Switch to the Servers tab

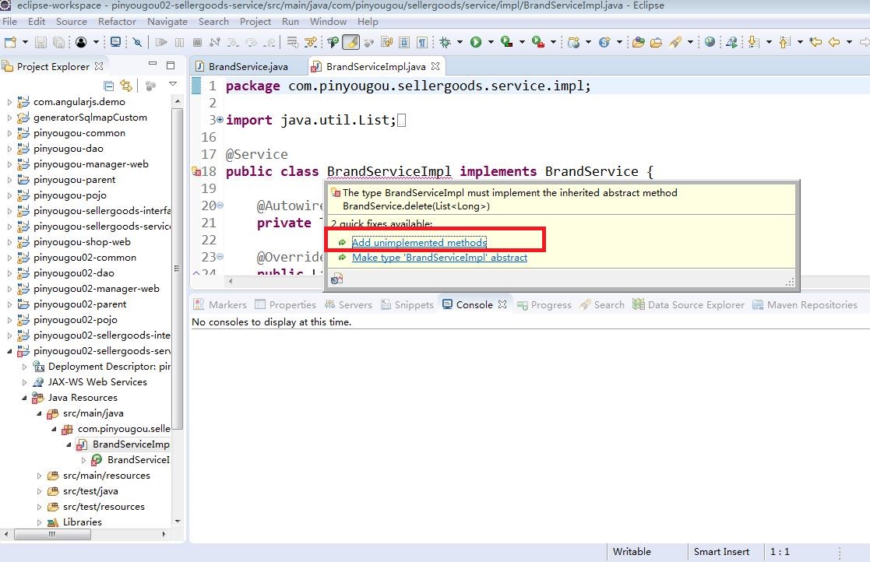[x=348, y=305]
